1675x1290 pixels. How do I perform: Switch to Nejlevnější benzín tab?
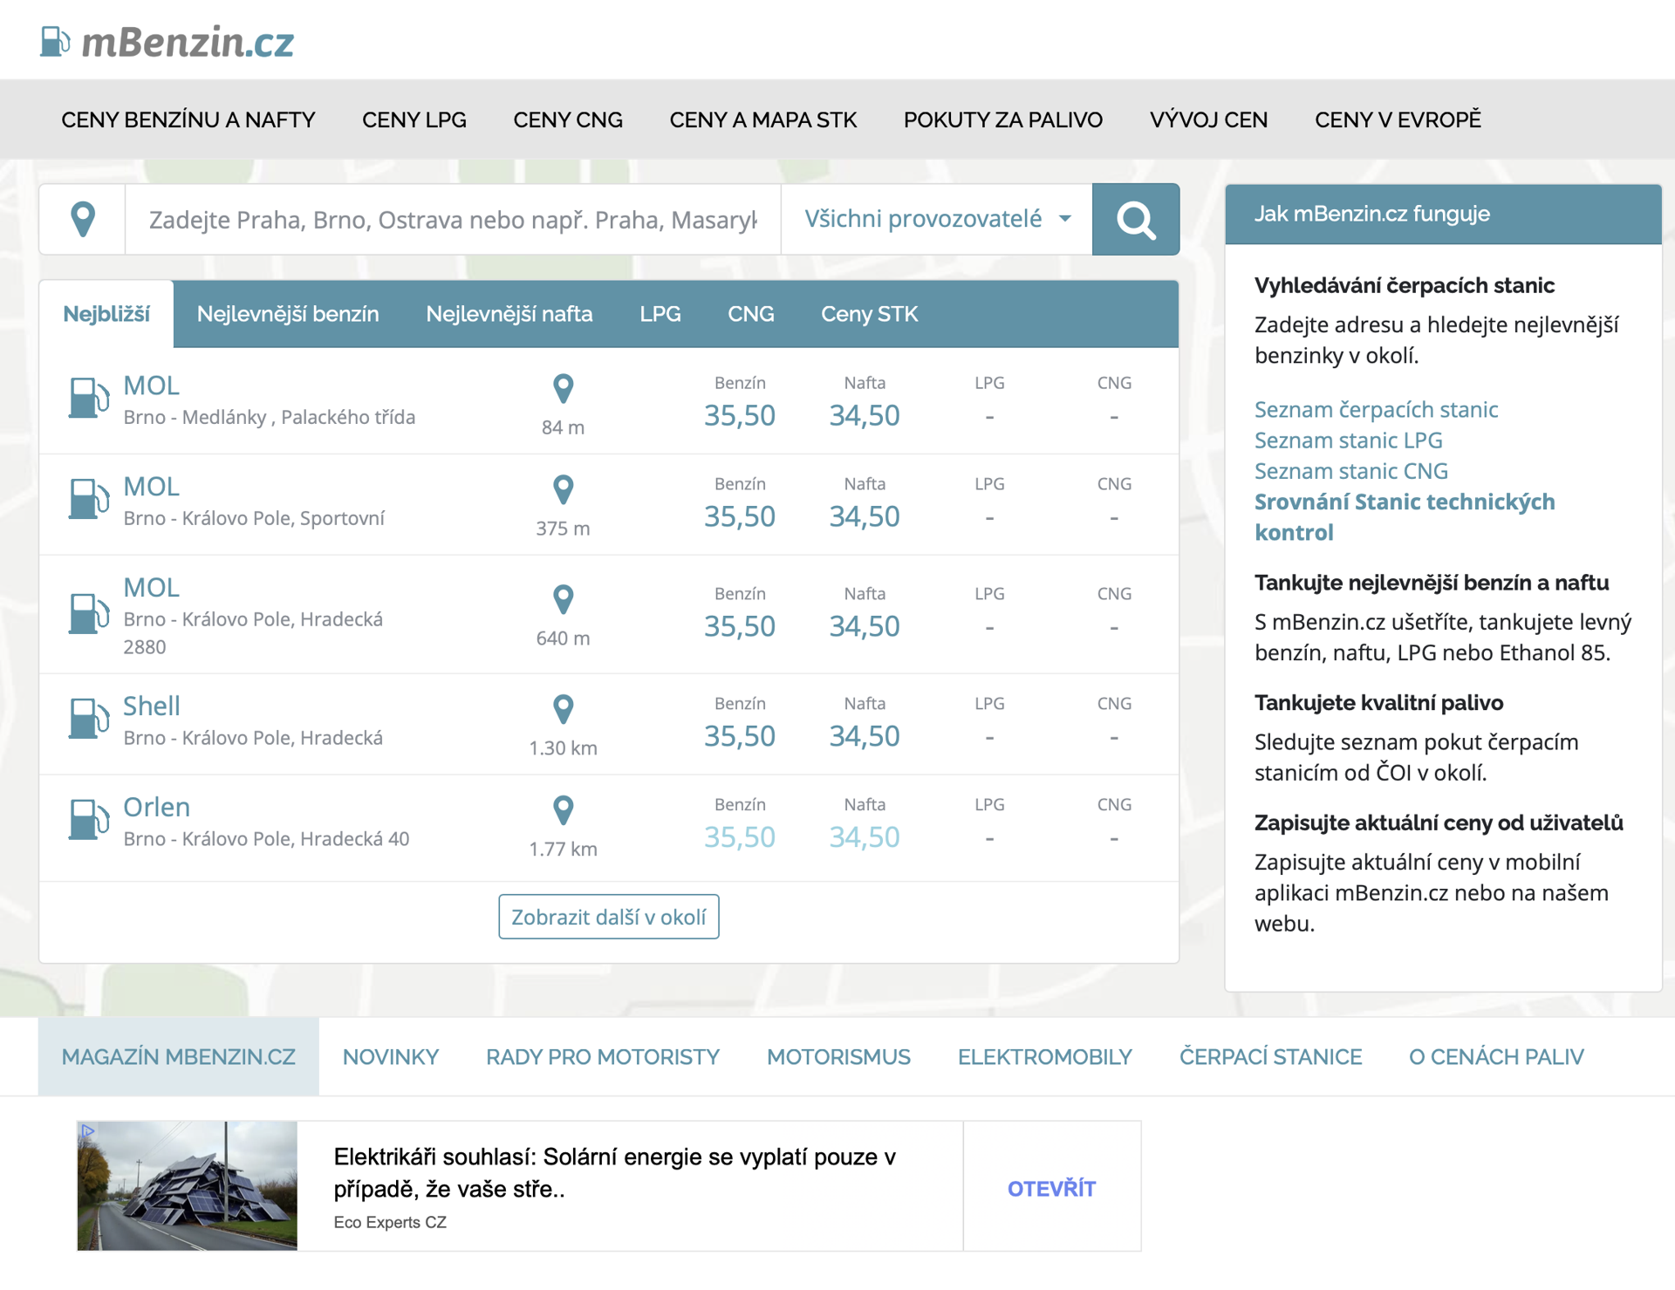pos(288,314)
